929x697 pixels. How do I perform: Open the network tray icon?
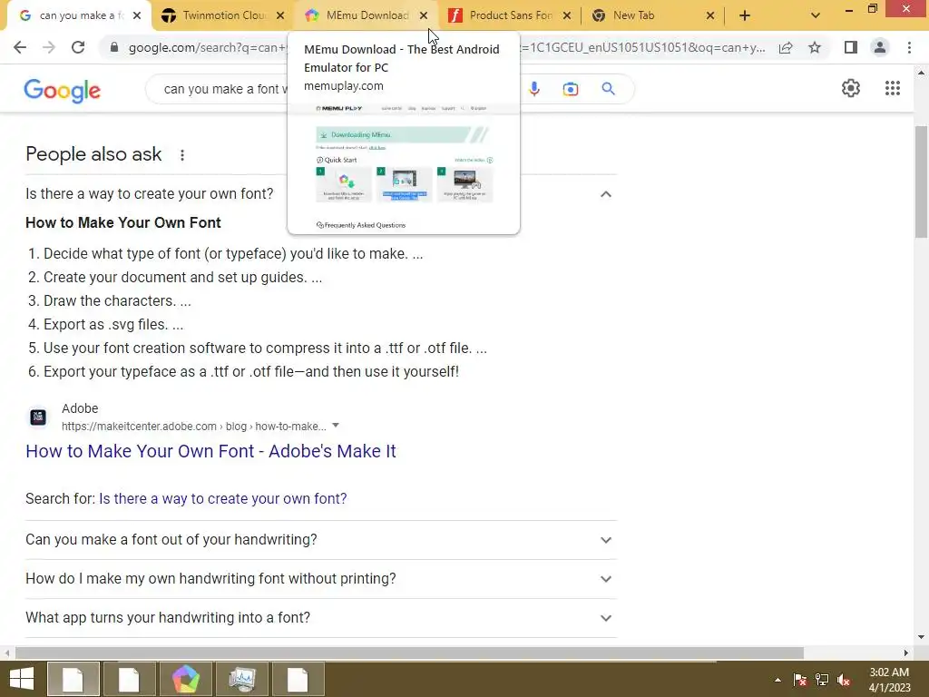coord(822,680)
